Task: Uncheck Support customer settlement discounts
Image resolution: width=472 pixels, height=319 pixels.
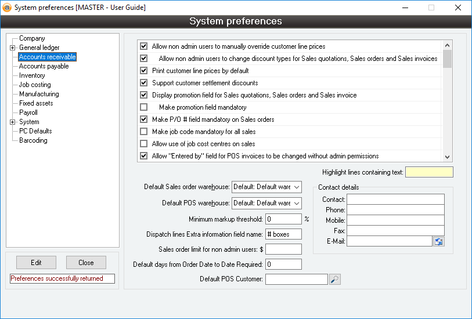Action: 144,83
